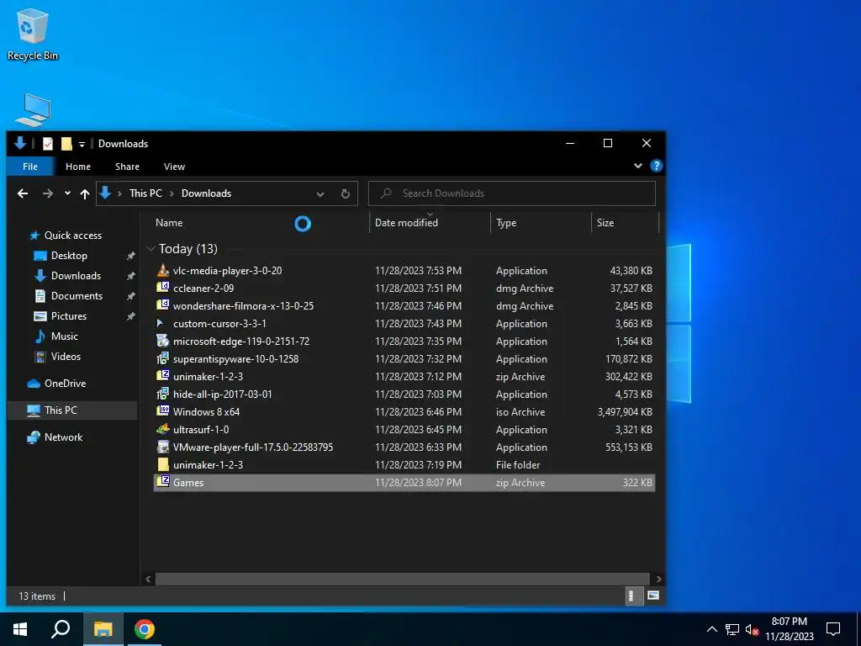This screenshot has height=646, width=861.
Task: Open Pictures in the navigation pane
Action: click(x=69, y=316)
